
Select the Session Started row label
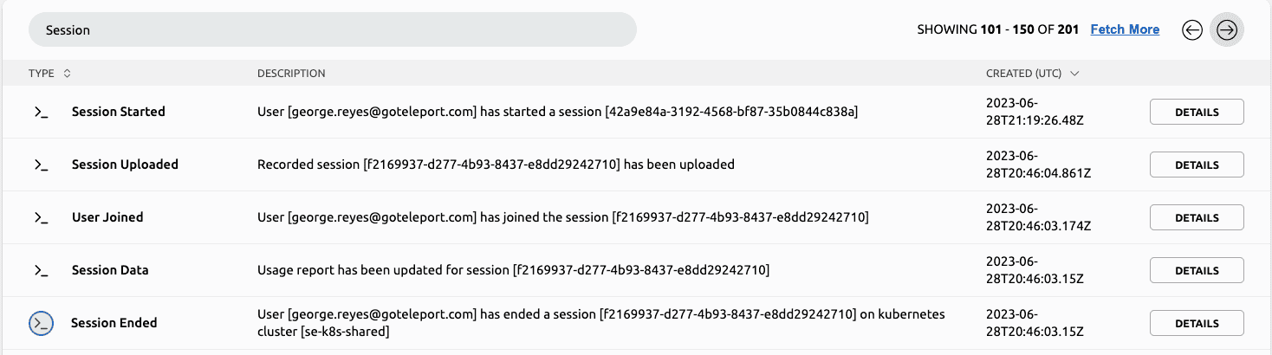click(x=118, y=112)
